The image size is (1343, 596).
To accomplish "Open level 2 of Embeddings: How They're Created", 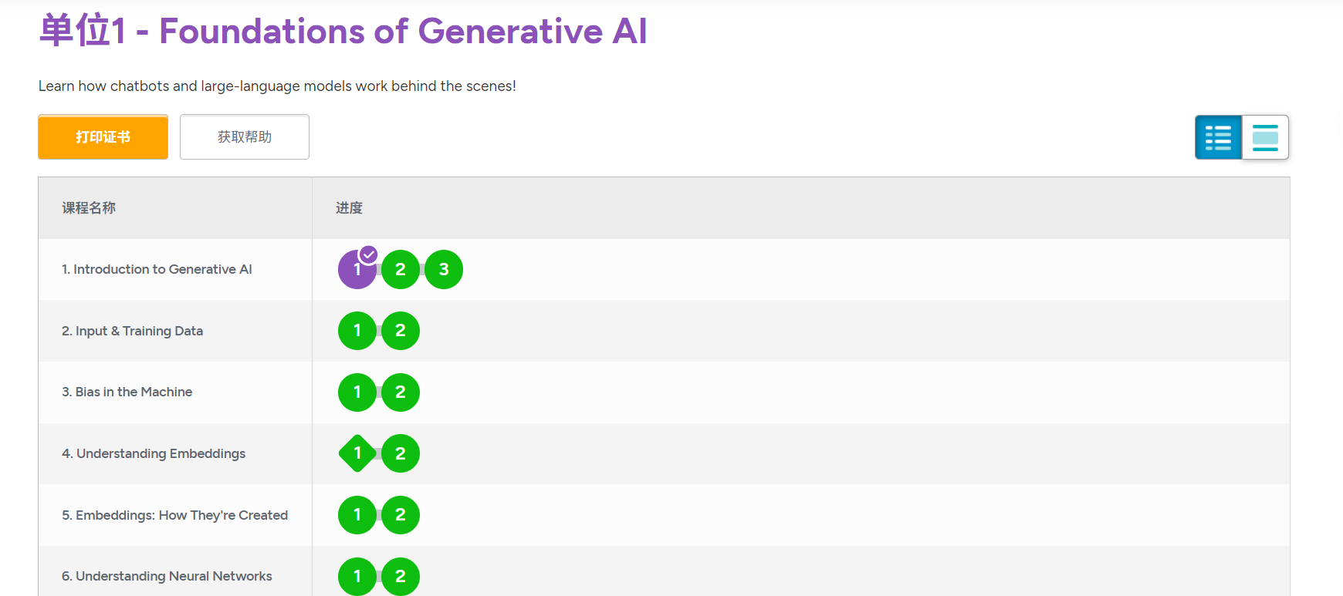I will (x=401, y=515).
